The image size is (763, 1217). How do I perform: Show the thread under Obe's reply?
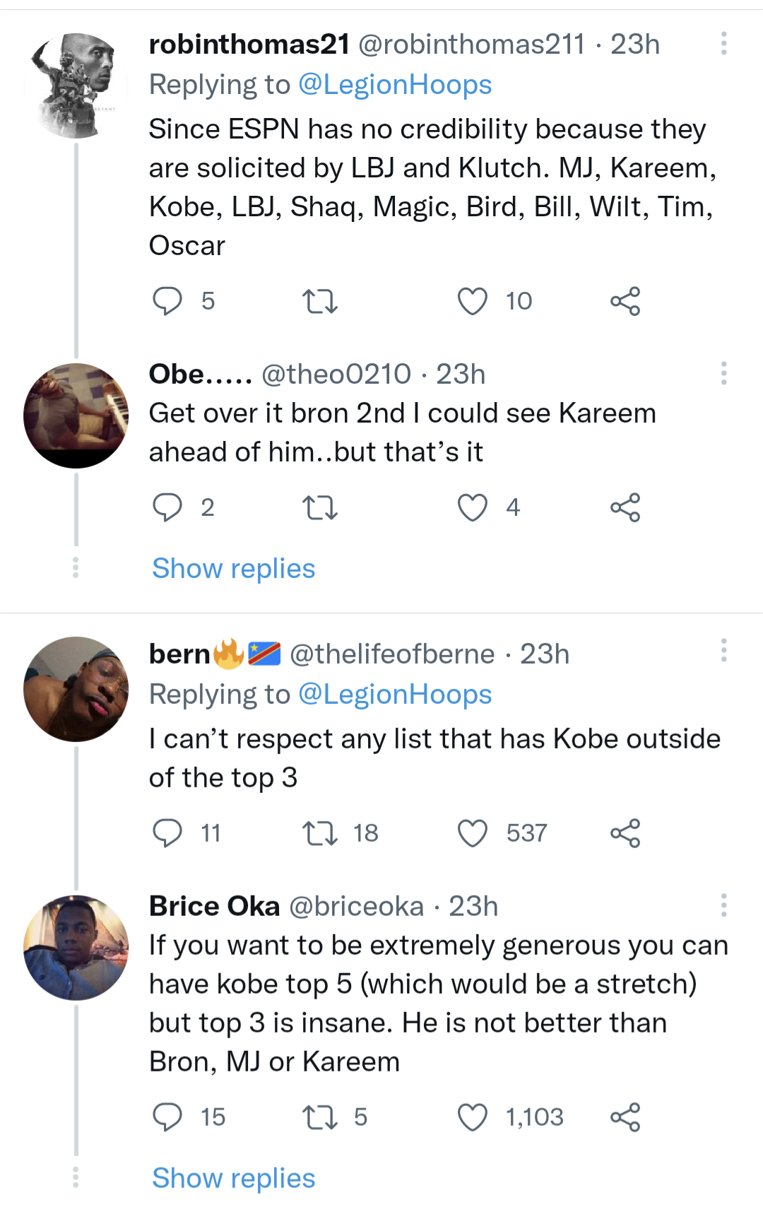tap(232, 568)
